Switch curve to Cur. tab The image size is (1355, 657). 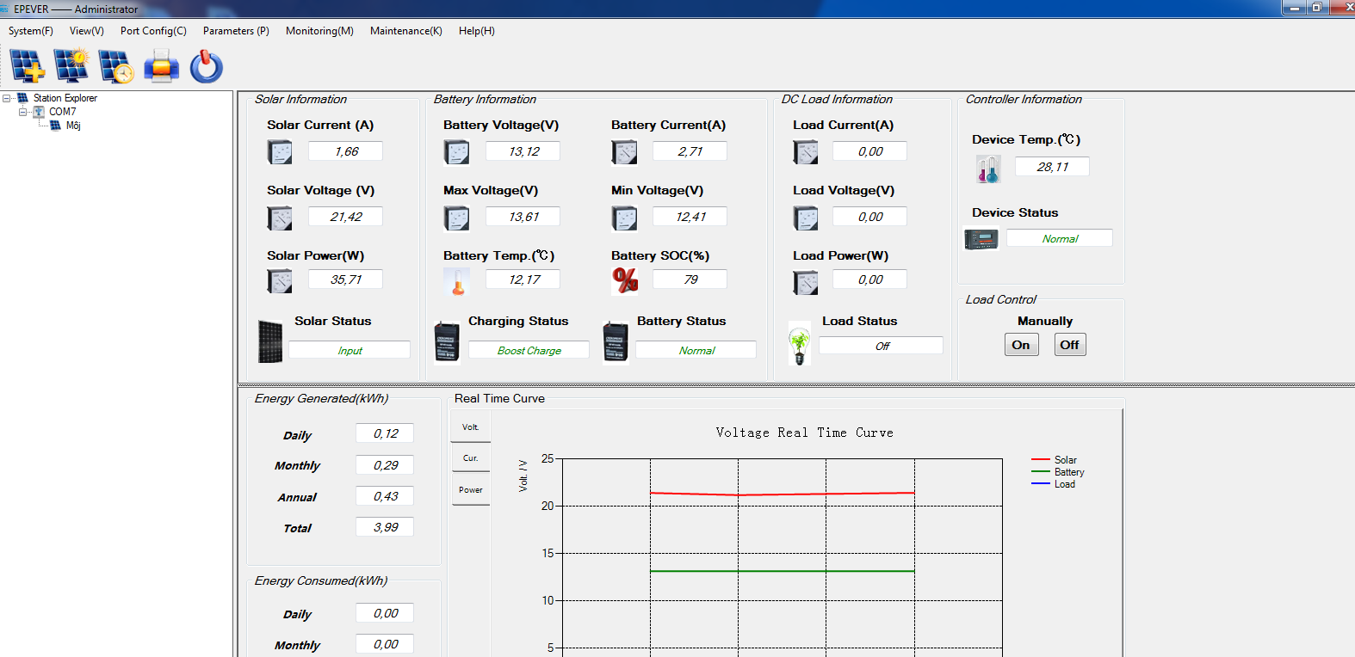point(470,458)
